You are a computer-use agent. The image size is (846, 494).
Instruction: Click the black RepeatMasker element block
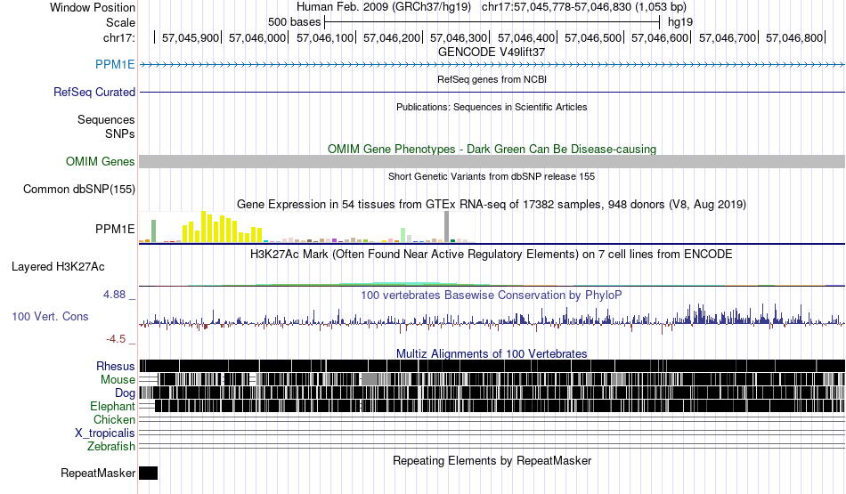pos(149,473)
